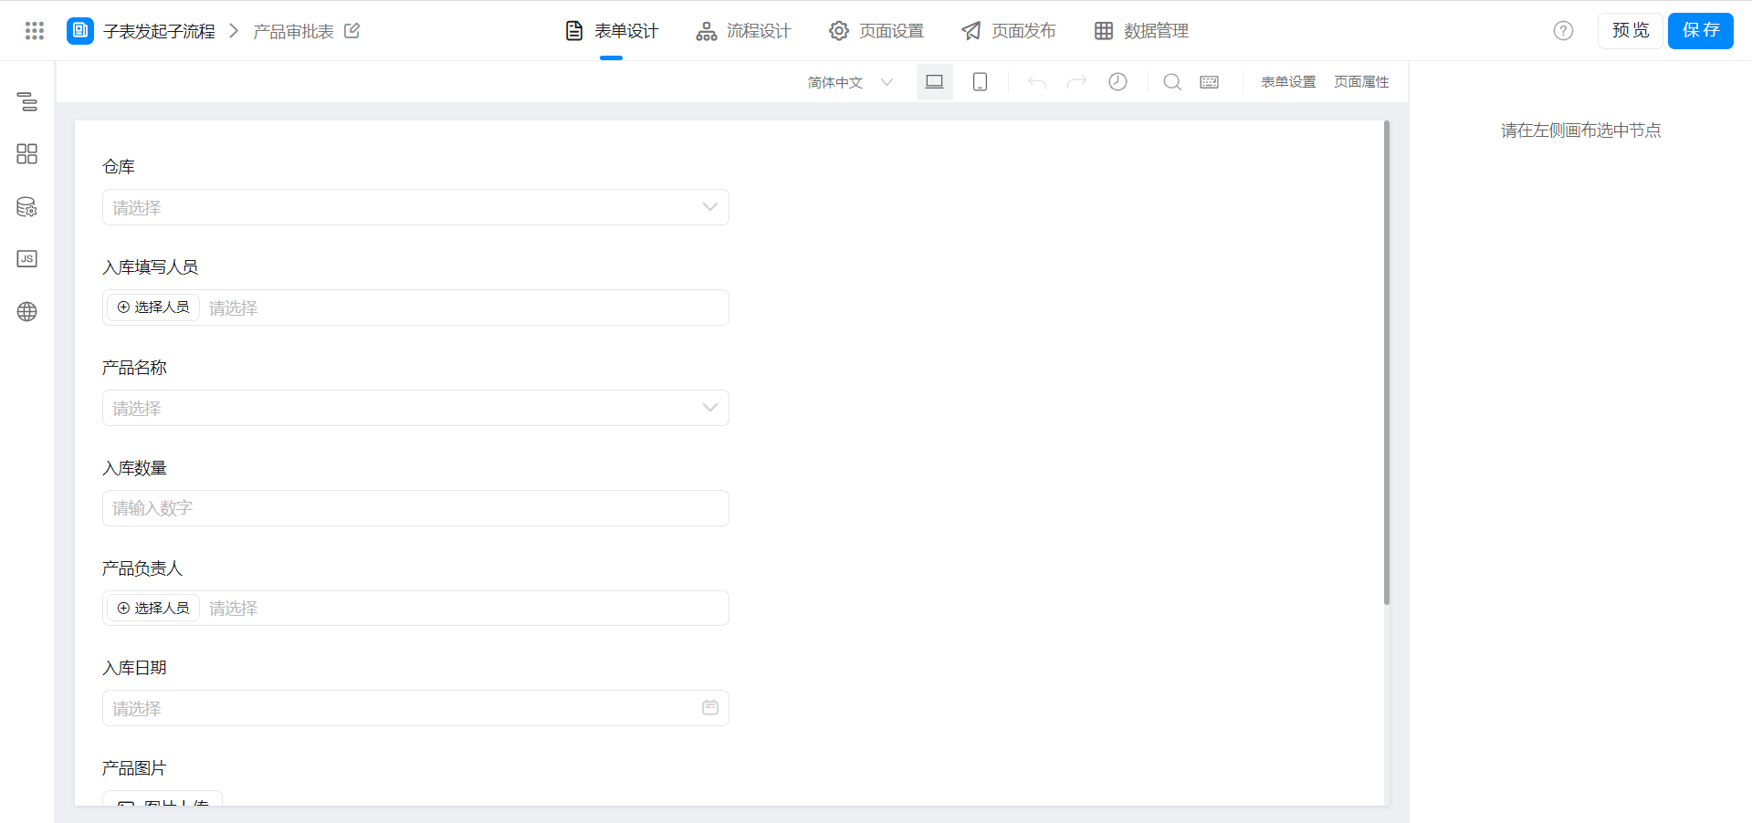Open the outline tree sidebar icon
The image size is (1752, 823).
[x=27, y=101]
